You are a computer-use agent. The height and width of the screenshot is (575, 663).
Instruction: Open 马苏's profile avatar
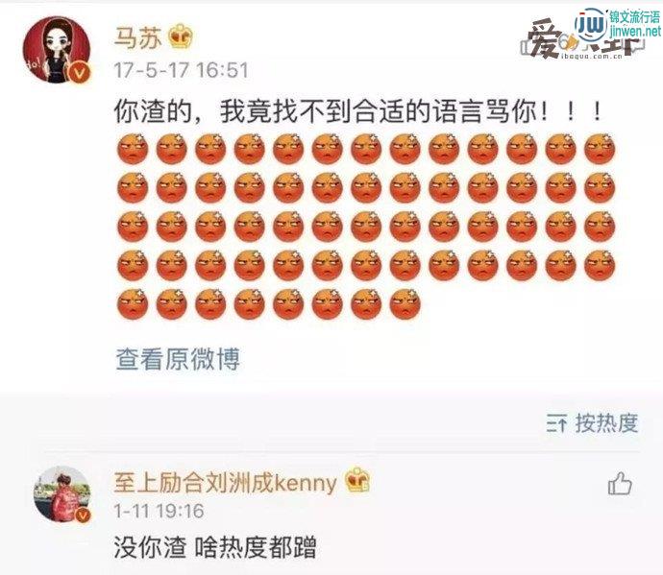coord(57,50)
